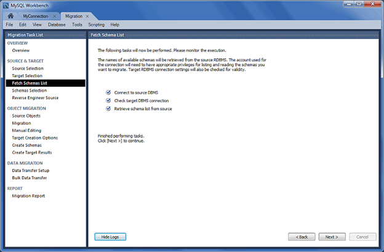Toggle the Connect to source DBMS checkbox

(x=108, y=92)
